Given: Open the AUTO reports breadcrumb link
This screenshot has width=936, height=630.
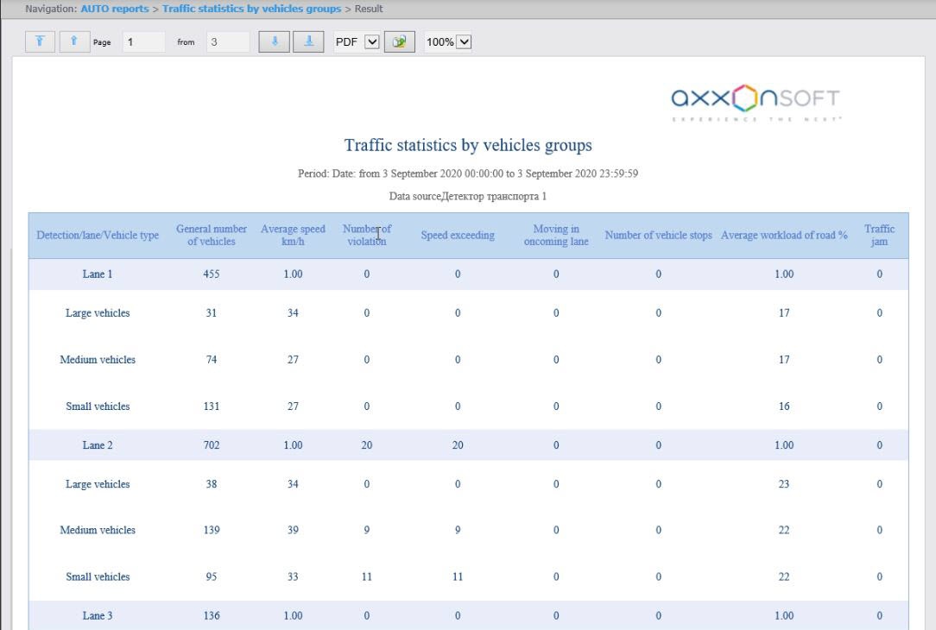Looking at the screenshot, I should click(x=114, y=9).
